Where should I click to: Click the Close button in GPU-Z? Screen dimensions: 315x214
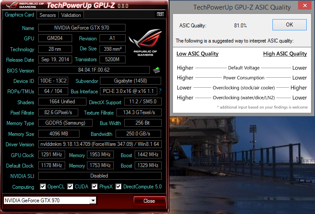149,201
